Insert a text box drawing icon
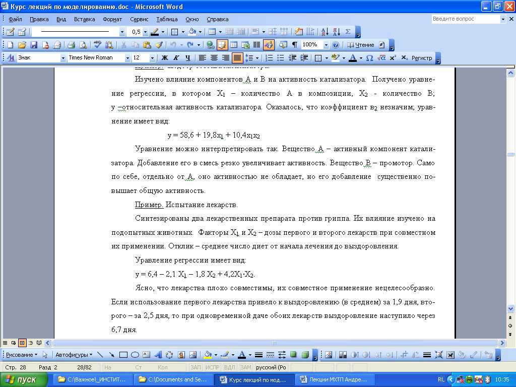Image resolution: width=516 pixels, height=387 pixels. point(147,355)
